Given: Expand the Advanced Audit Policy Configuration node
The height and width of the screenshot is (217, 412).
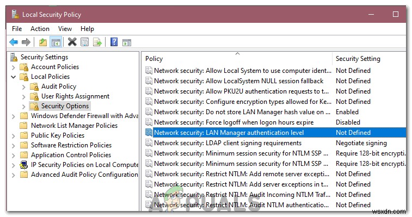Looking at the screenshot, I should (x=14, y=175).
